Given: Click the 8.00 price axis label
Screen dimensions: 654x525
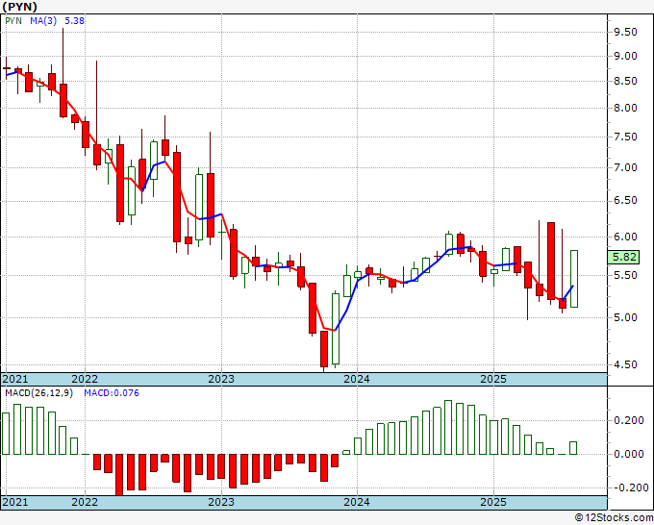Looking at the screenshot, I should pos(625,108).
